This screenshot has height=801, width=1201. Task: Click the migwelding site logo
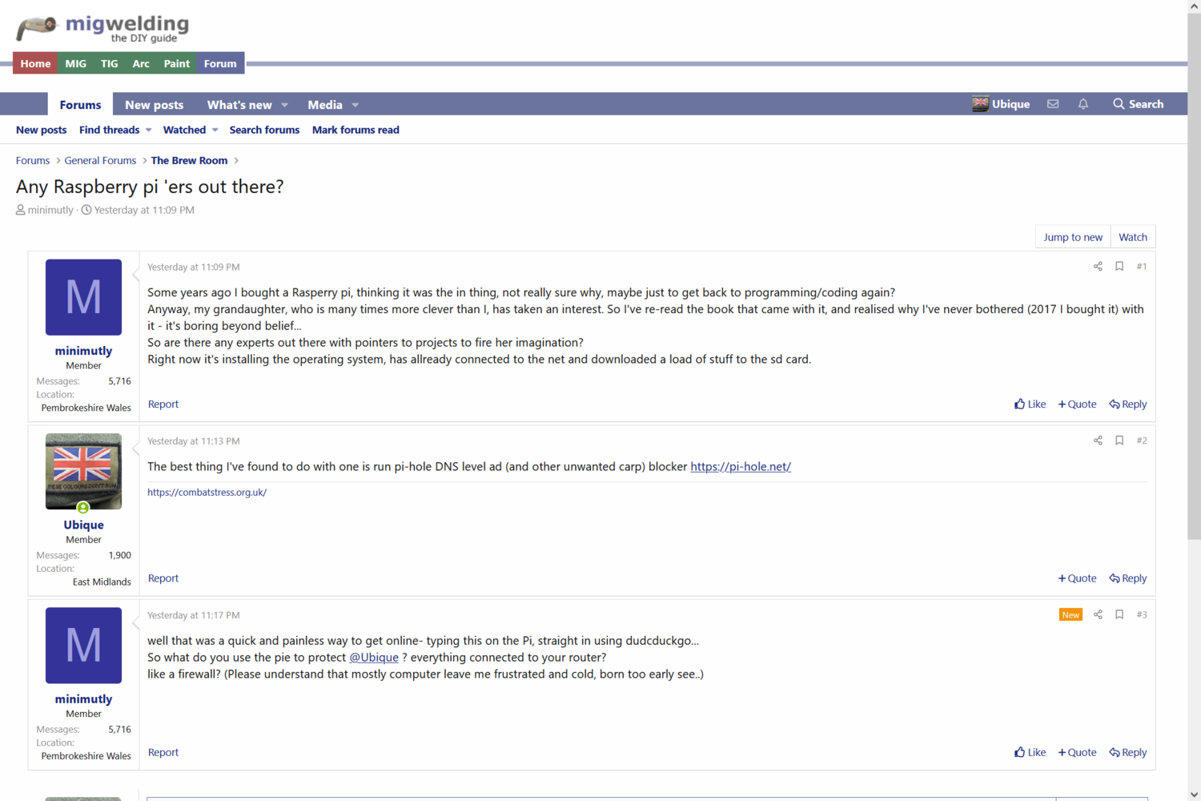point(103,28)
